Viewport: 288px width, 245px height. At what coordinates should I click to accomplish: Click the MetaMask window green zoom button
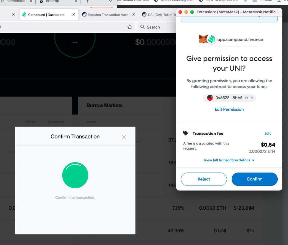[x=192, y=12]
